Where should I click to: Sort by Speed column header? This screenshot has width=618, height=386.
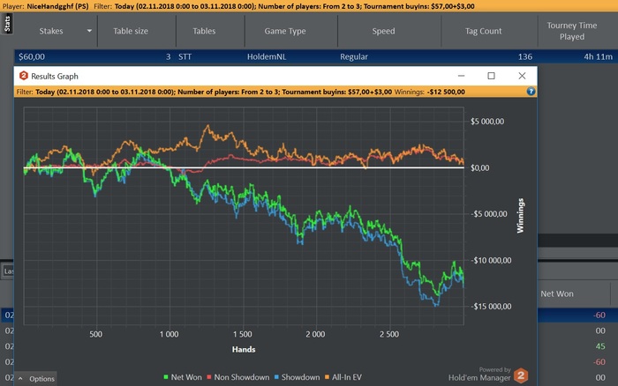(383, 31)
